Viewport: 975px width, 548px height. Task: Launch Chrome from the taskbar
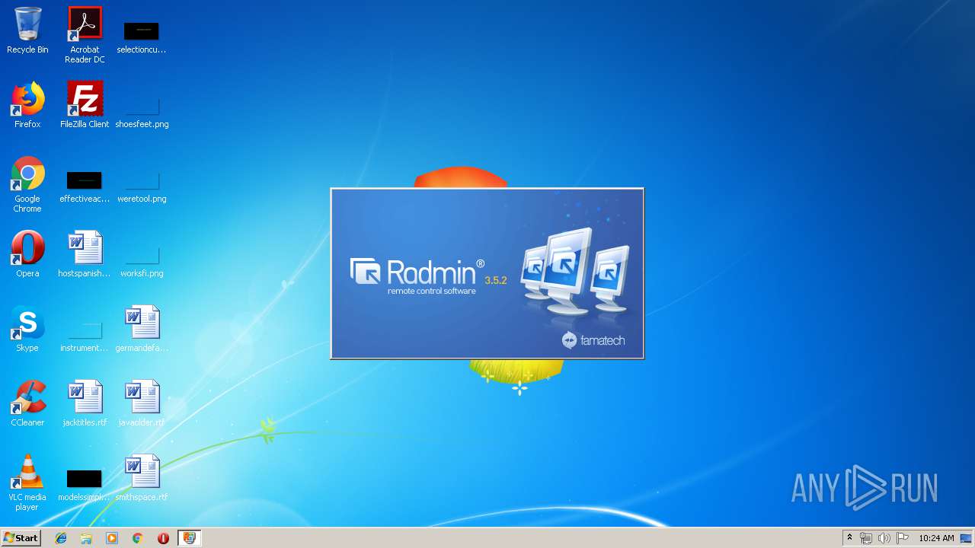(137, 538)
